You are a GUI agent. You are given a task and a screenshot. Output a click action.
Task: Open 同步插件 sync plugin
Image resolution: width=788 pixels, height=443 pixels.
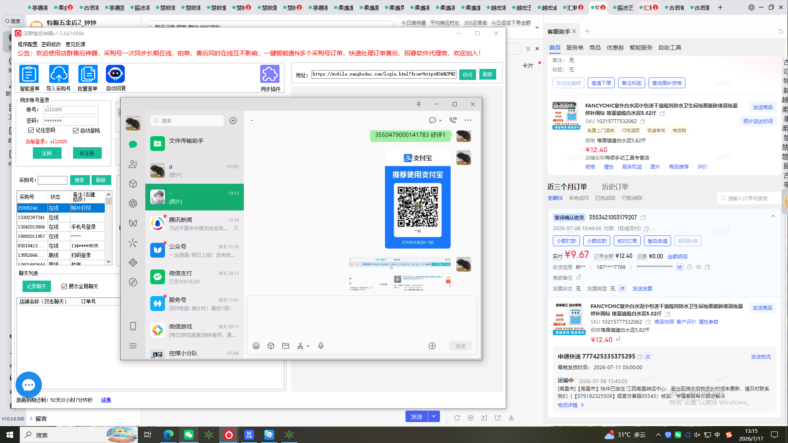[x=270, y=78]
